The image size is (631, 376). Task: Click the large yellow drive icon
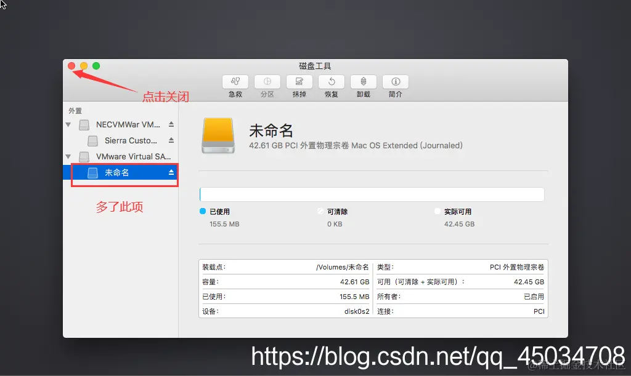218,136
